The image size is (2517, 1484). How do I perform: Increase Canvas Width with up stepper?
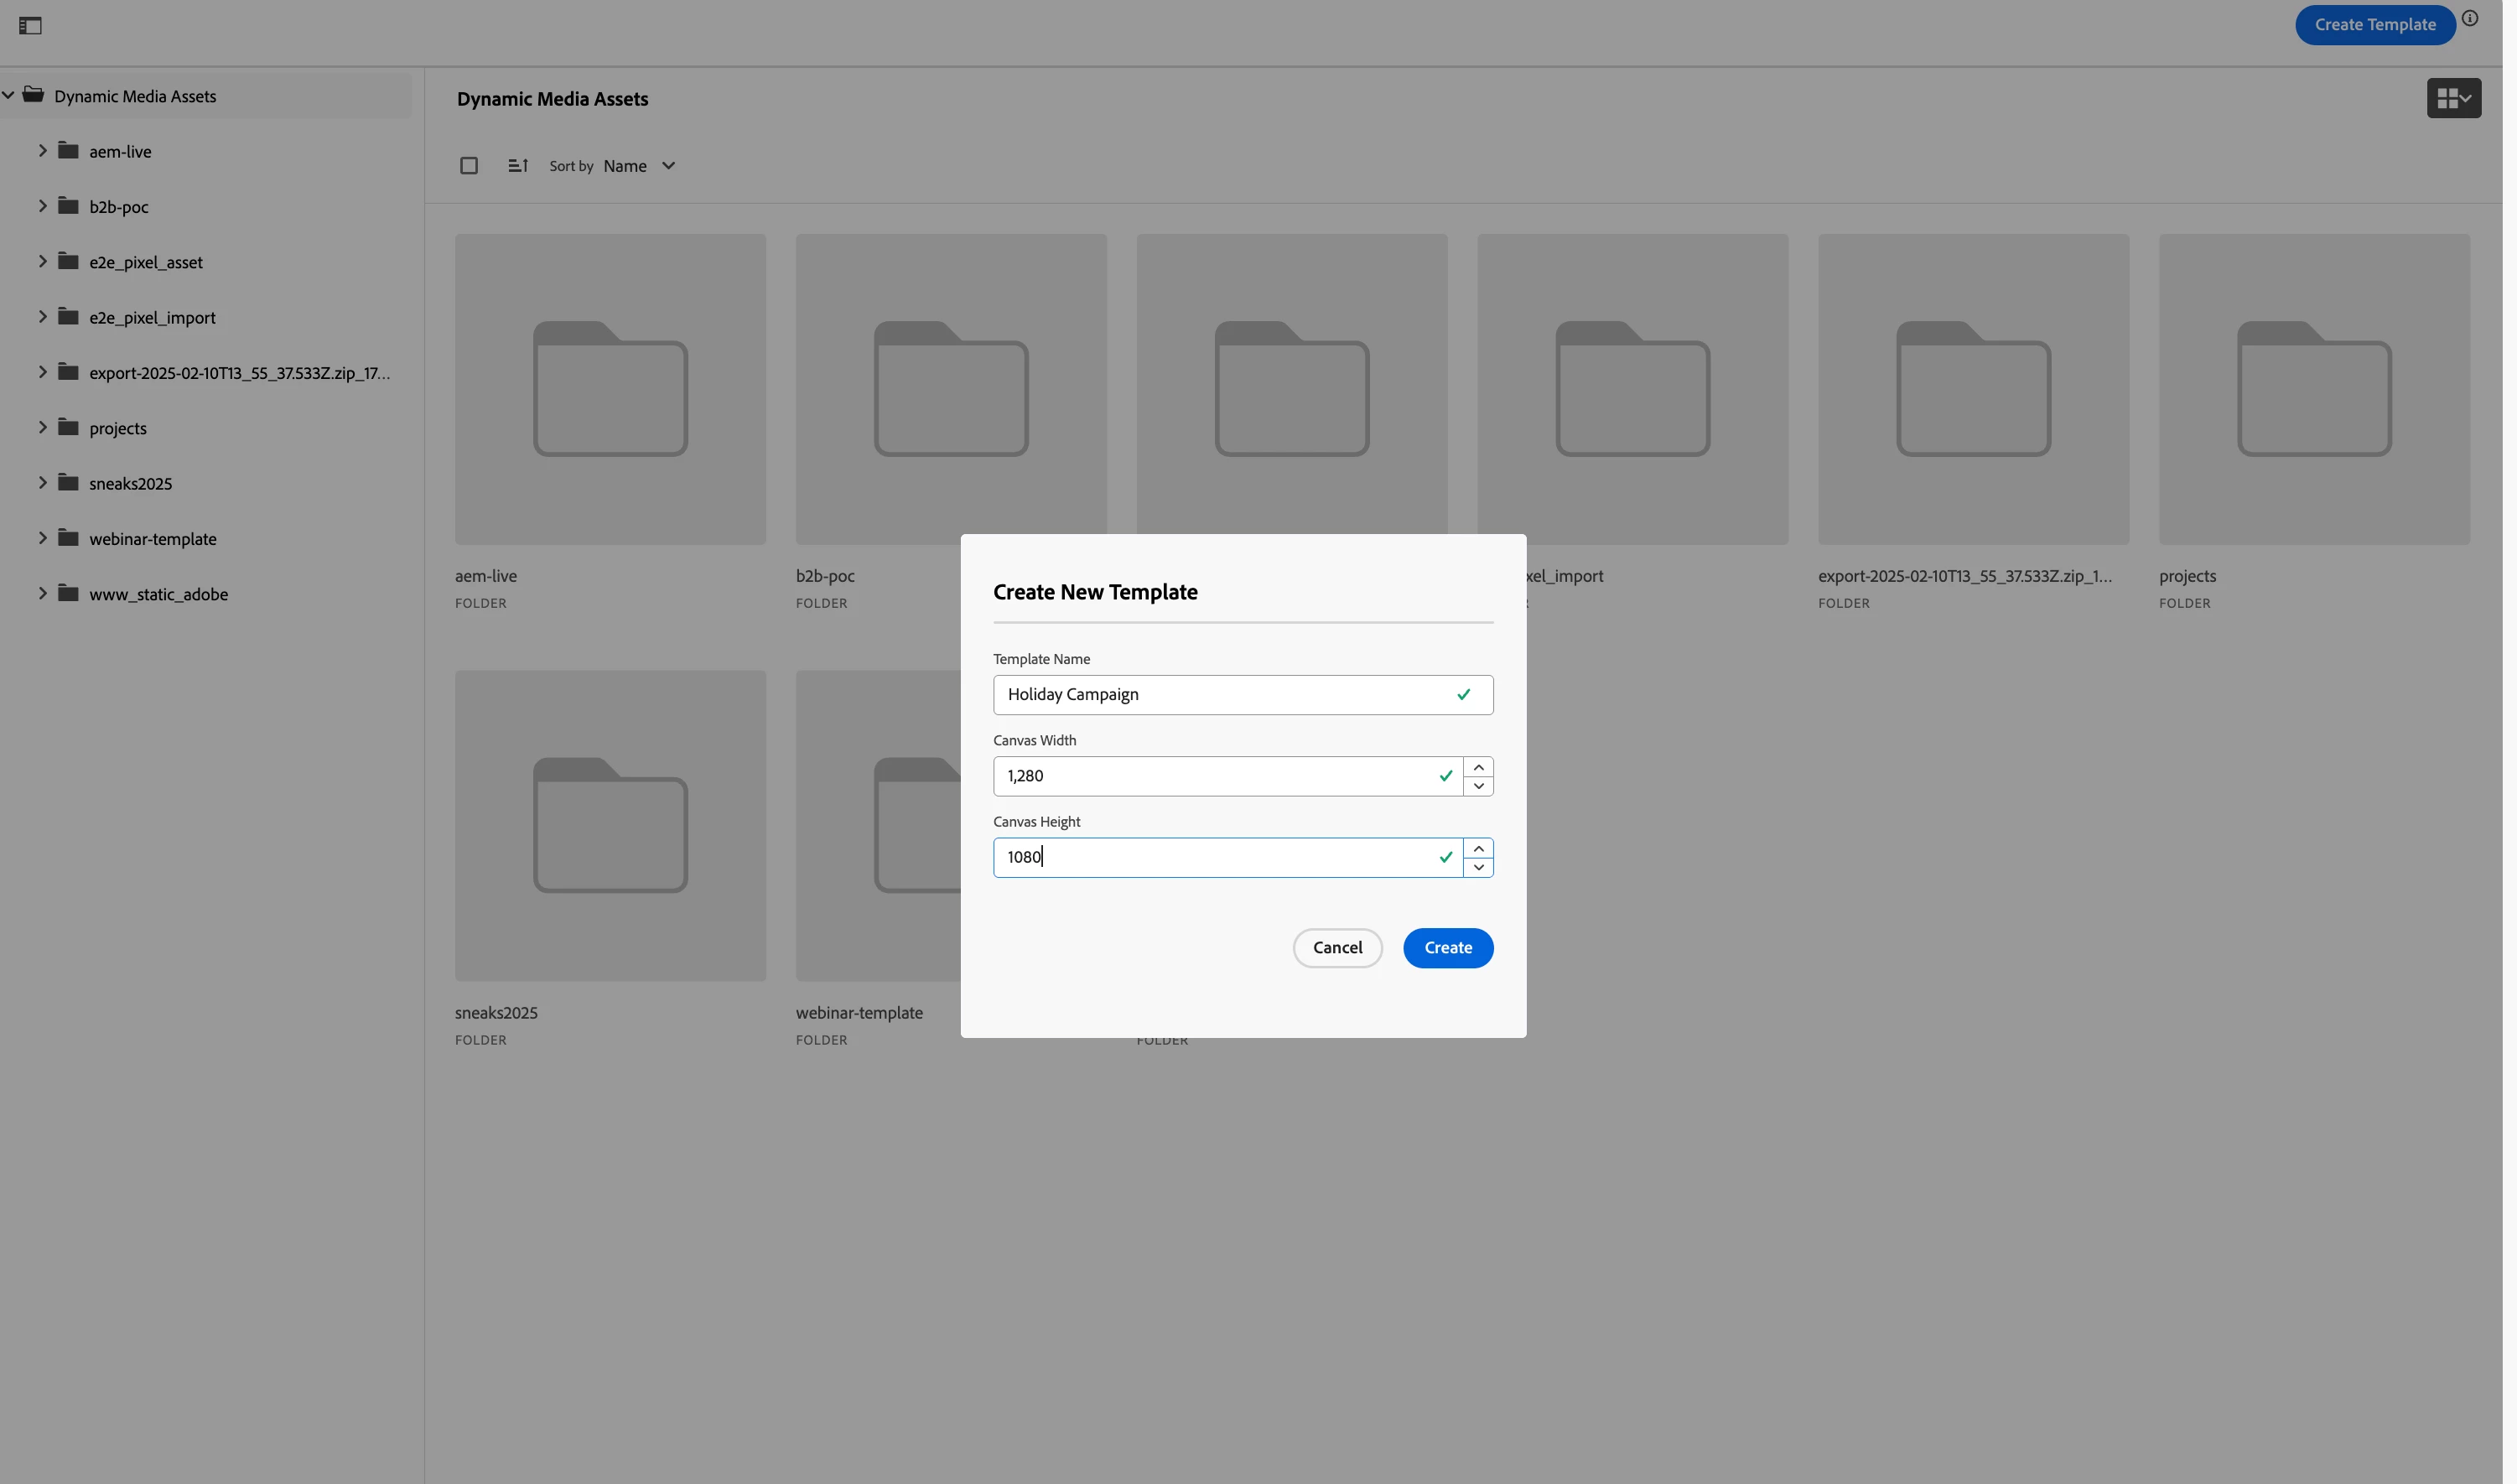[x=1486, y=768]
